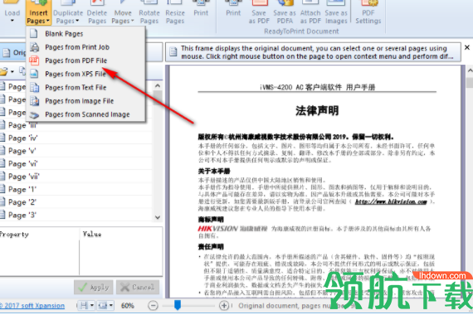Click the 60% zoom value

coord(128,305)
